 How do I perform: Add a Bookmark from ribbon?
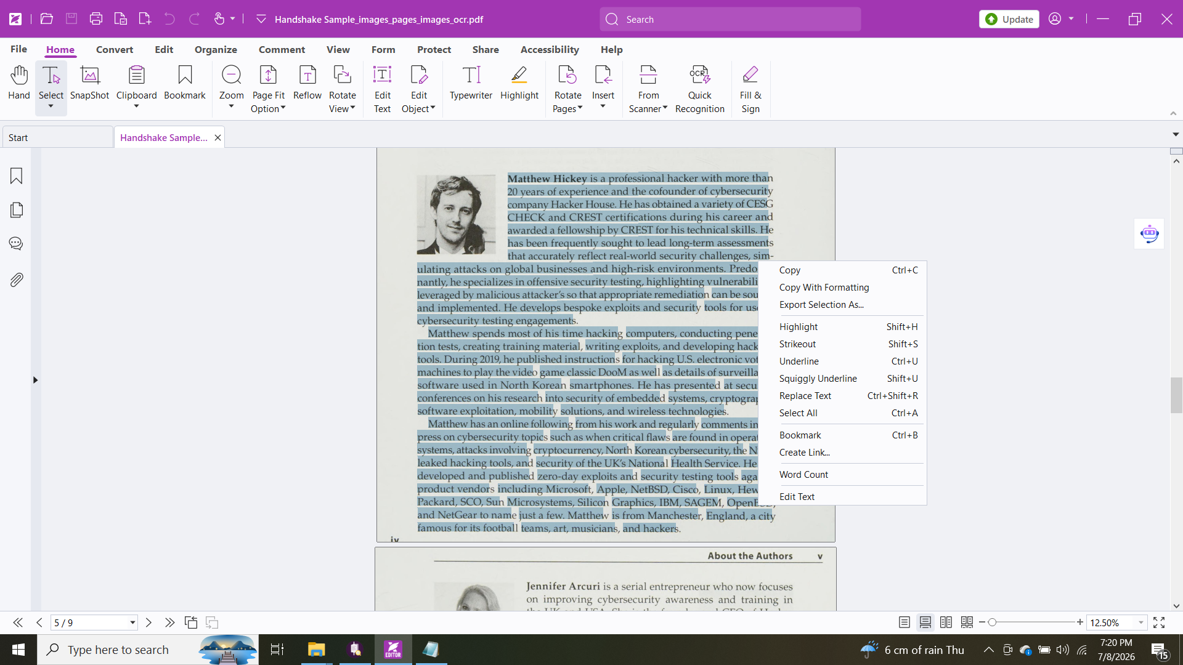click(x=185, y=83)
